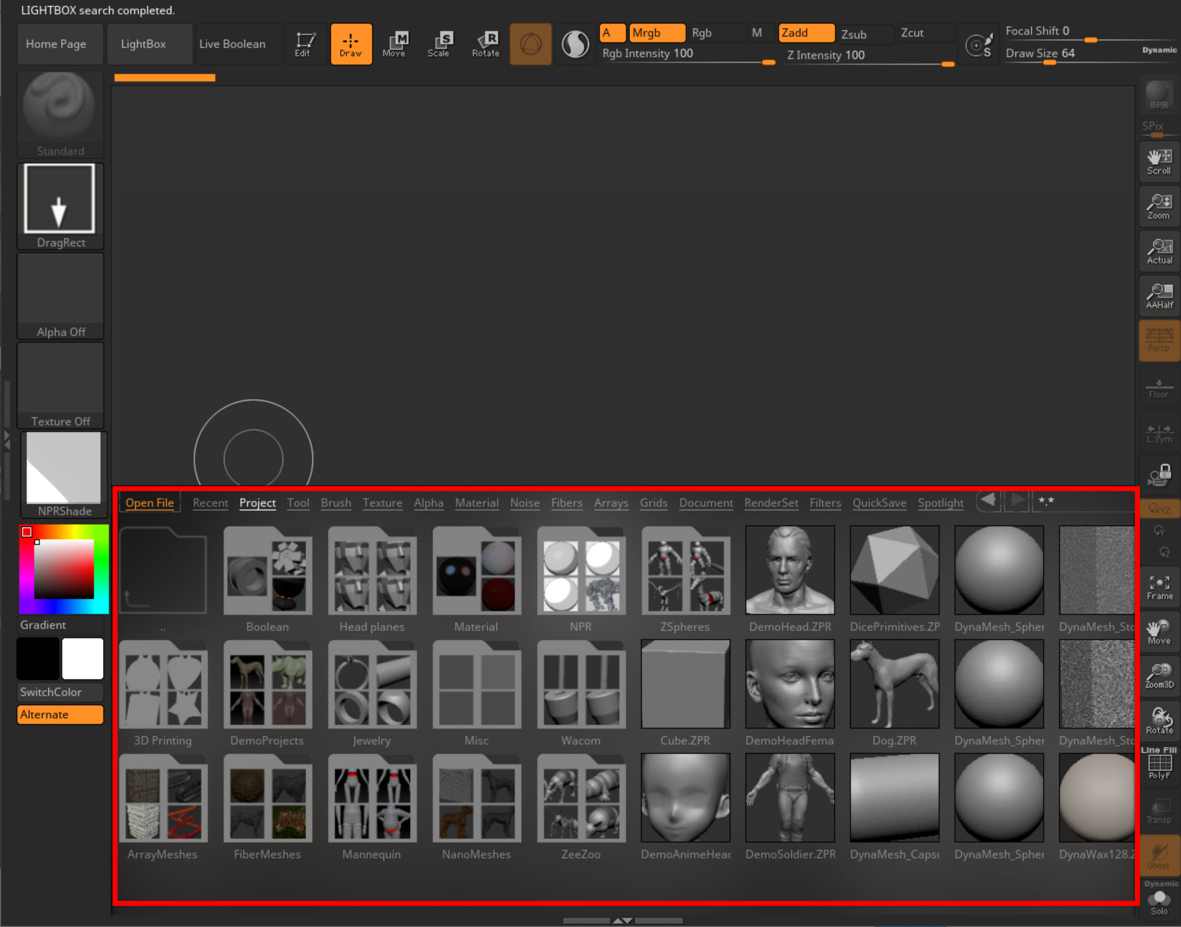Click the sculptris pro swirl icon

pyautogui.click(x=575, y=44)
